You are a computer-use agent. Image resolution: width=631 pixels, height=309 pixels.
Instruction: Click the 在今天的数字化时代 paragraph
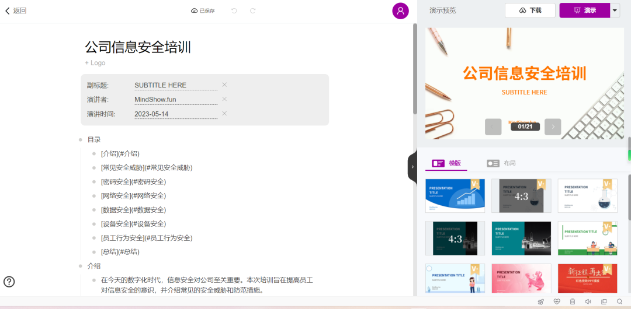point(207,285)
